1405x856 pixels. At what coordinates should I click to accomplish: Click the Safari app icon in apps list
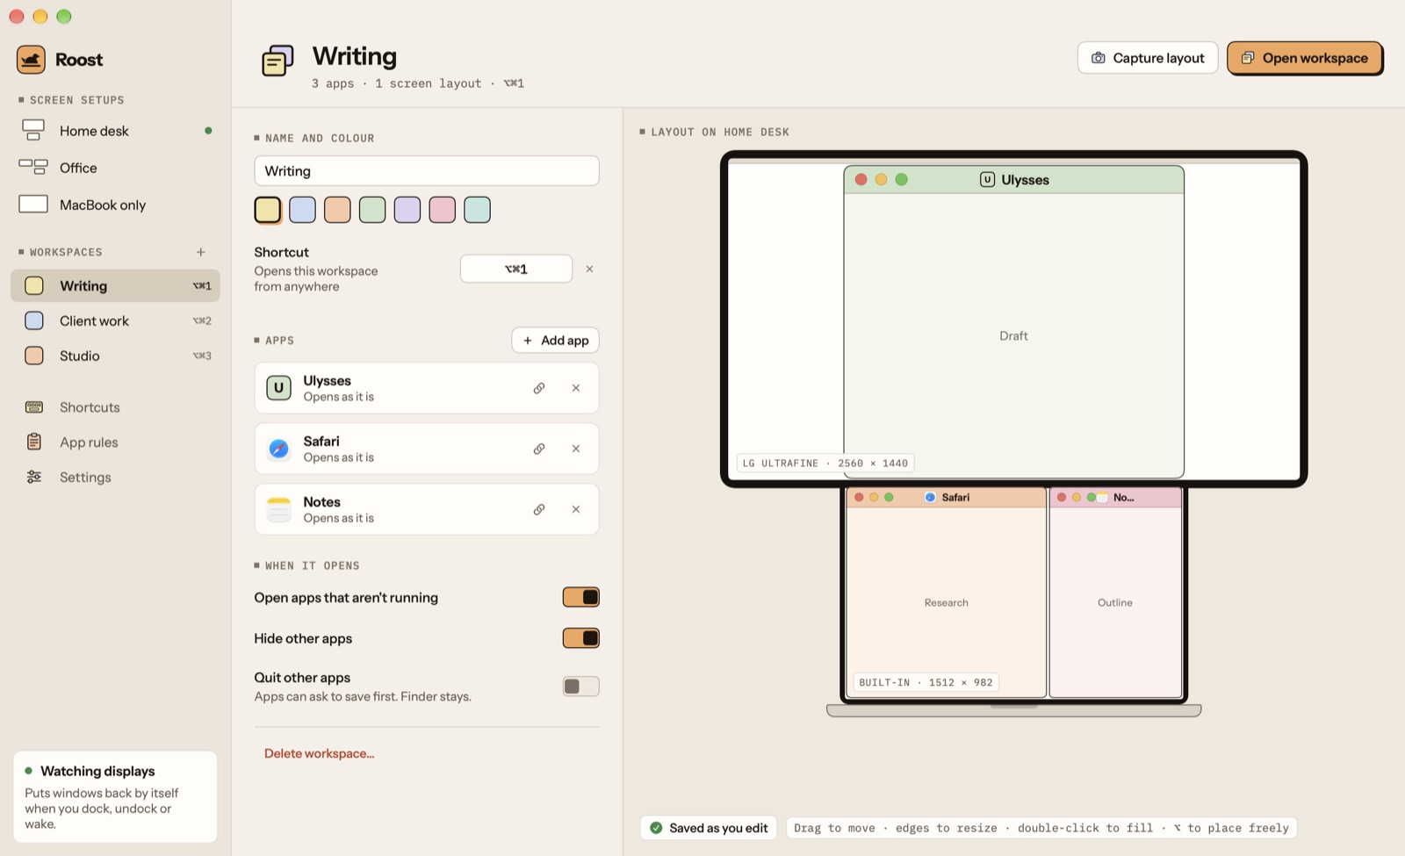278,449
